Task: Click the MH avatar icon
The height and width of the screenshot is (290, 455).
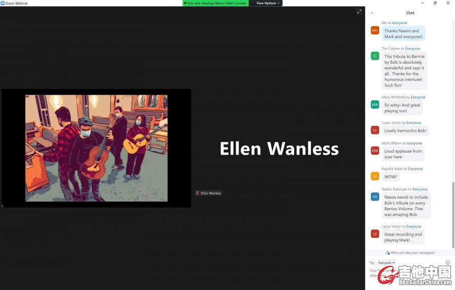Action: (375, 30)
